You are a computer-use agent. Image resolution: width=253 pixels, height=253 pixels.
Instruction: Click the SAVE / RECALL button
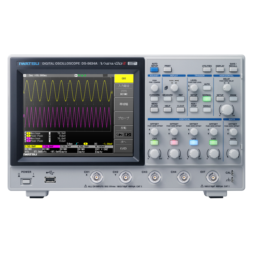click(233, 69)
